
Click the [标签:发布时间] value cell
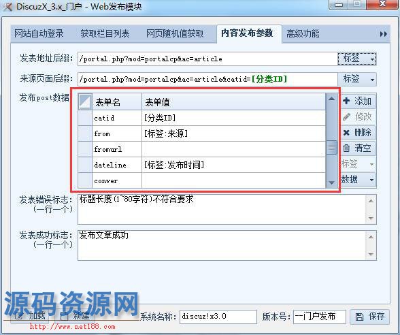(x=234, y=165)
